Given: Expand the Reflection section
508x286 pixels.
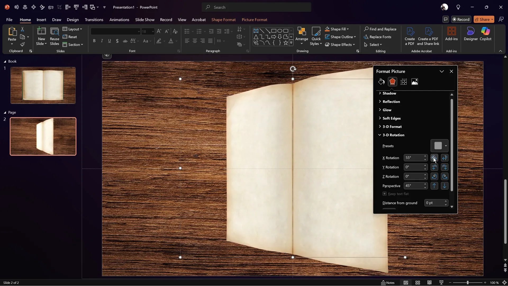Looking at the screenshot, I should pos(389,102).
